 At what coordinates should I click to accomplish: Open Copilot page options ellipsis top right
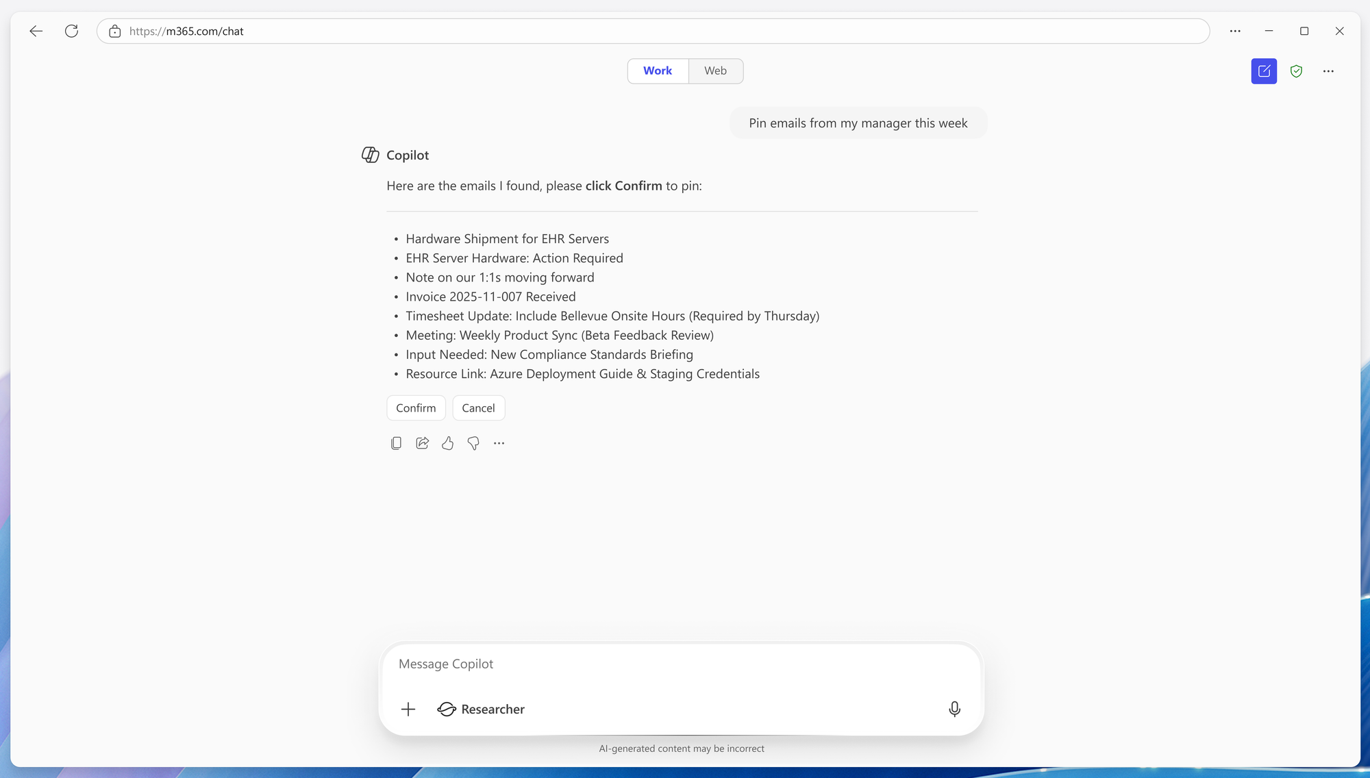point(1328,71)
